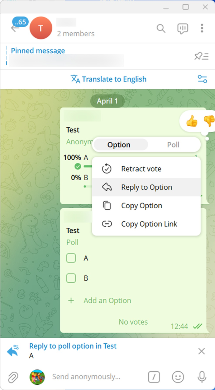Click Translate to English
The image size is (215, 390).
click(109, 79)
